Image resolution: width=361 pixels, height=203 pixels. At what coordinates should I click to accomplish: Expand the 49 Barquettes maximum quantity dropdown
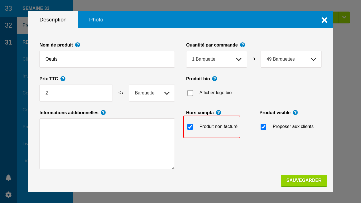click(x=291, y=59)
